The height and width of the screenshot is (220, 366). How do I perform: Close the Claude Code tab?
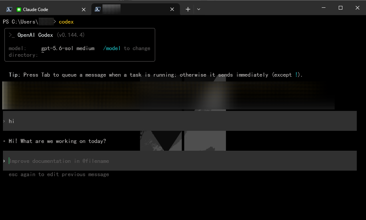pos(84,10)
